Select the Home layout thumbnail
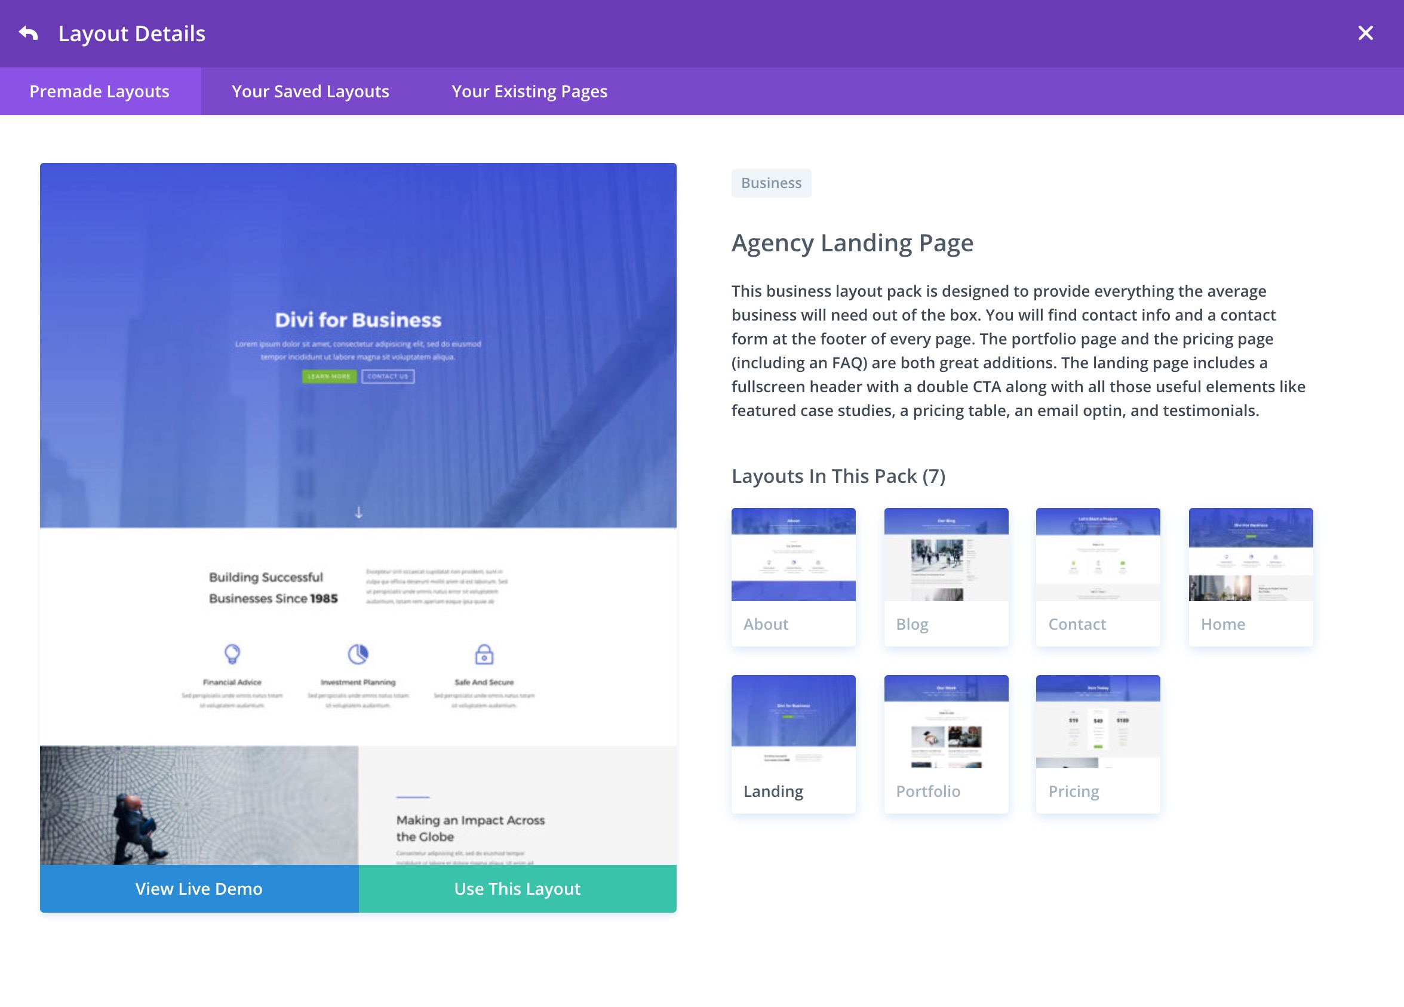This screenshot has width=1404, height=1007. (1251, 577)
